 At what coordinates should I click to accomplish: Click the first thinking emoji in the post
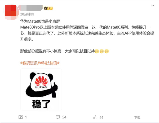[x=97, y=51]
